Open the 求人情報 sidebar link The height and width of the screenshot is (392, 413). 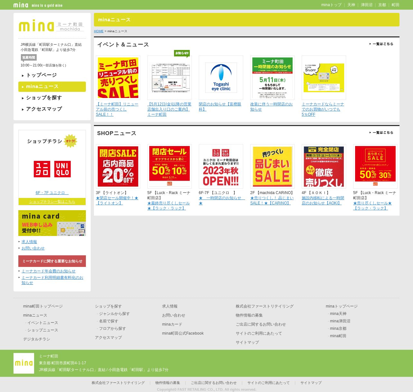[x=29, y=242]
